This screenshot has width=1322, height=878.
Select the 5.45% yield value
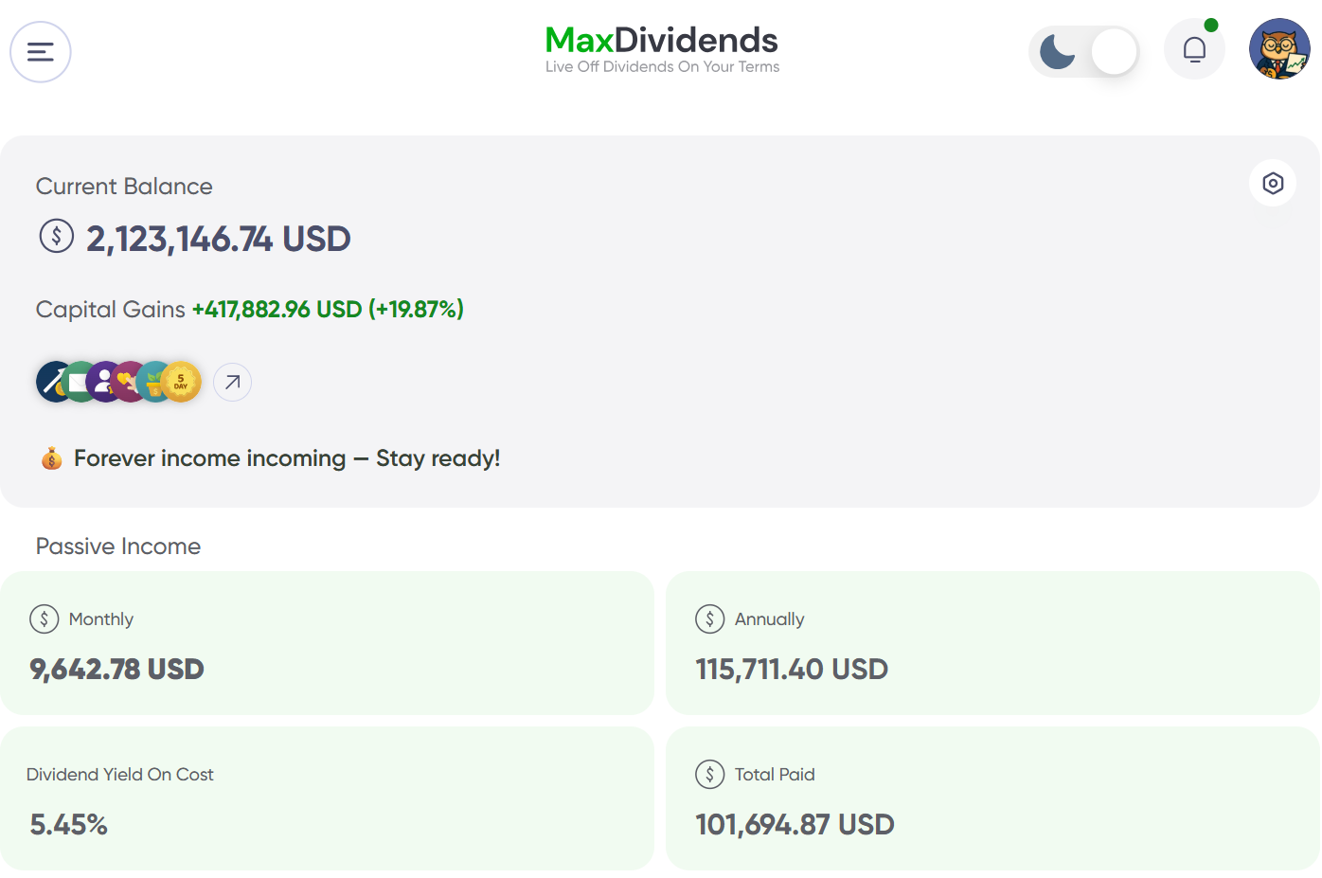click(69, 825)
